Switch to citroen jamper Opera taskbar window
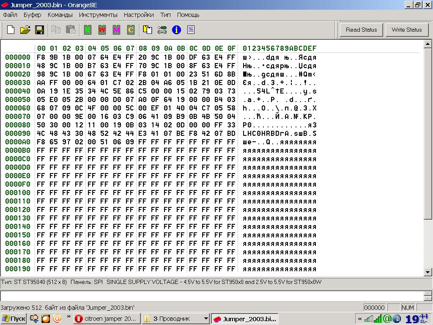The image size is (433, 325). (x=107, y=319)
